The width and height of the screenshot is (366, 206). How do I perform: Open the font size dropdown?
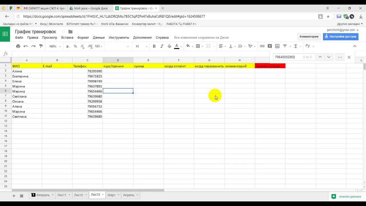(142, 46)
